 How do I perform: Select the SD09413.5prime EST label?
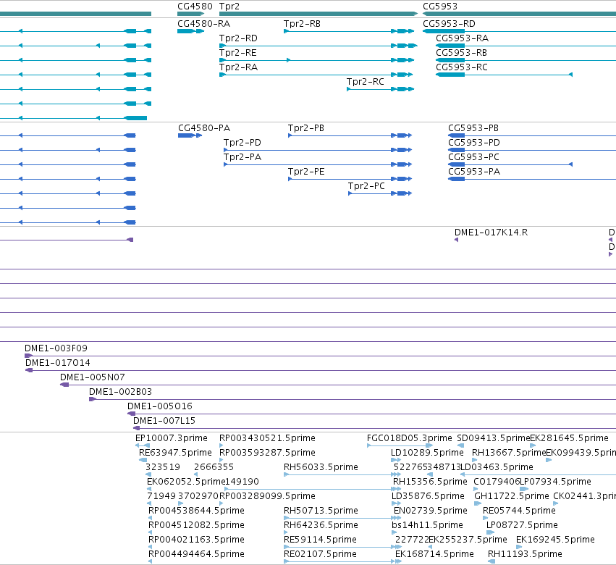[x=494, y=438]
